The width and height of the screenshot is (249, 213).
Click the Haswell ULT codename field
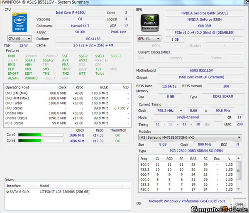80,26
